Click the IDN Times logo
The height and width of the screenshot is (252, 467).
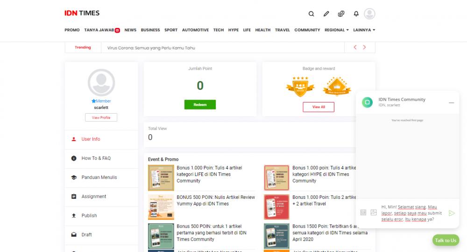click(82, 13)
